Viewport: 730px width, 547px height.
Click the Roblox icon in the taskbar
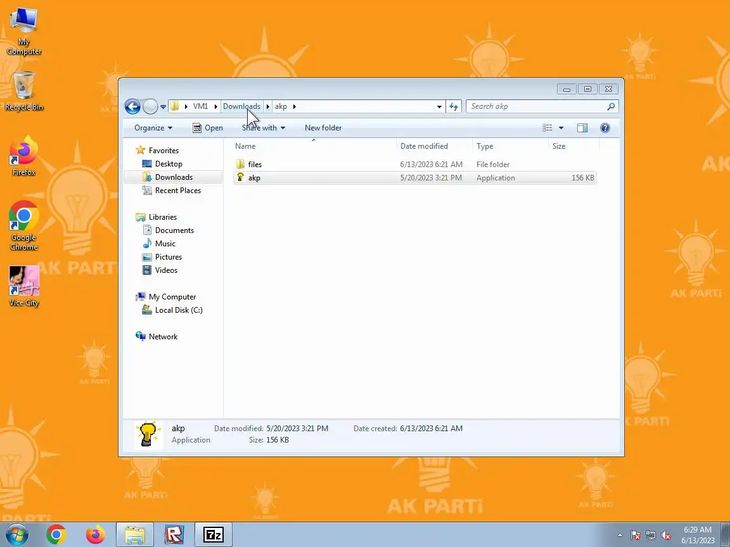pos(174,535)
